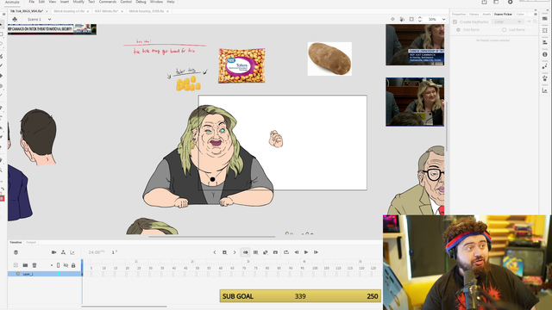The height and width of the screenshot is (310, 552).
Task: Create a new layer folder
Action: tap(25, 265)
